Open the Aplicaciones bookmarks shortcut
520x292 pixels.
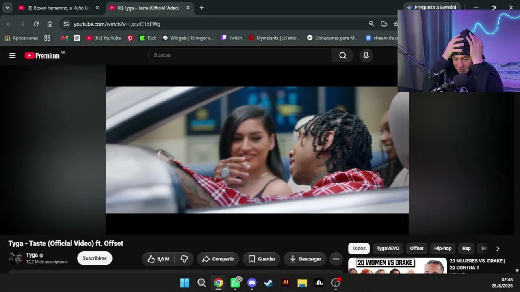22,38
